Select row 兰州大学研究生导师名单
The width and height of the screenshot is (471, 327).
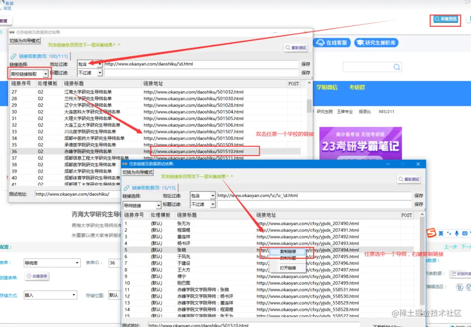(x=155, y=98)
